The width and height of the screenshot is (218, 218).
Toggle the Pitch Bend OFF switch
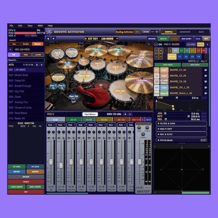pos(203,140)
